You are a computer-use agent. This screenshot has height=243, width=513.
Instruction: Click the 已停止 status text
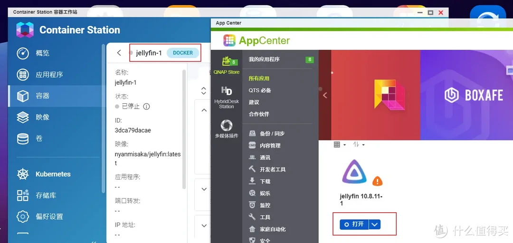(x=131, y=106)
